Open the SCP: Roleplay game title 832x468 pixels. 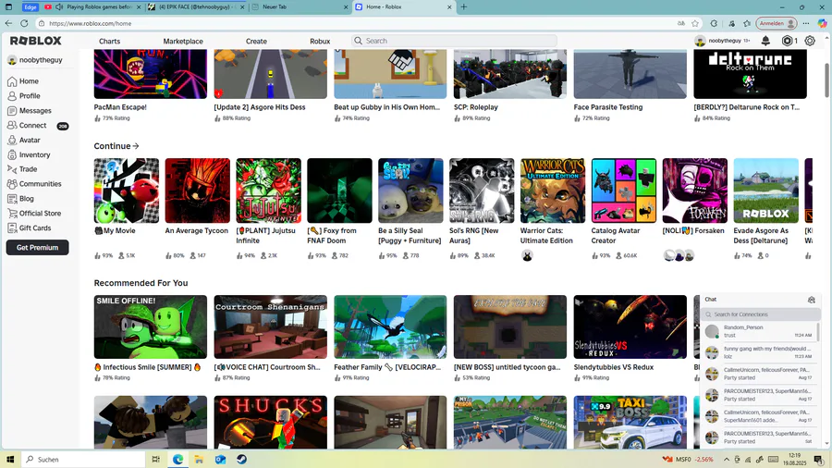click(475, 107)
